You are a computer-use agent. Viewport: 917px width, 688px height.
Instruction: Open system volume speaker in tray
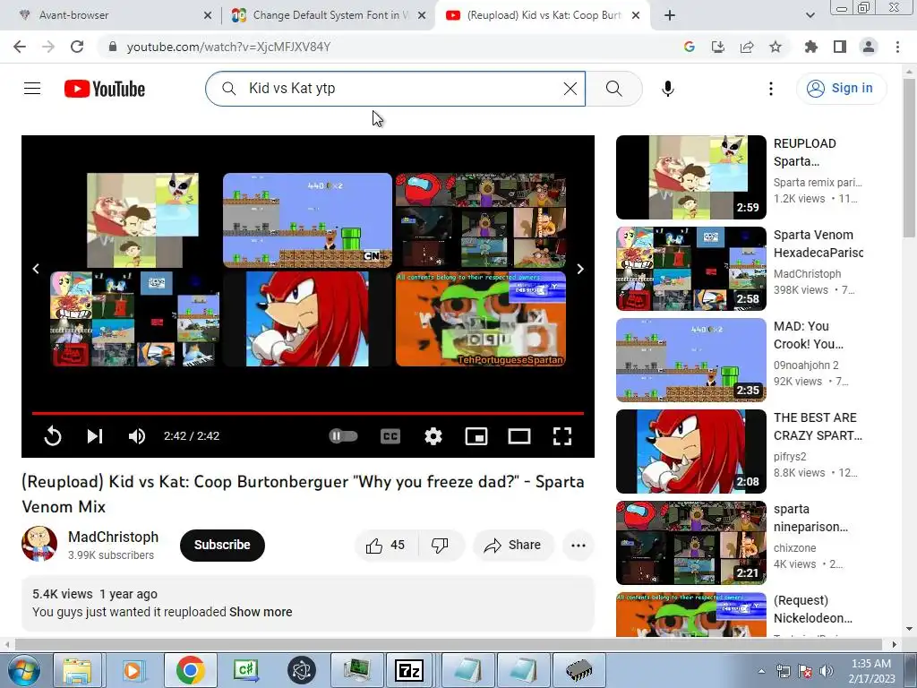(827, 671)
